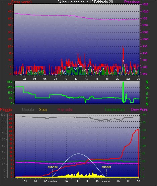Image resolution: width=157 pixels, height=186 pixels.
Task: Click the 'Temperatura' legend label
Action: pos(114,110)
